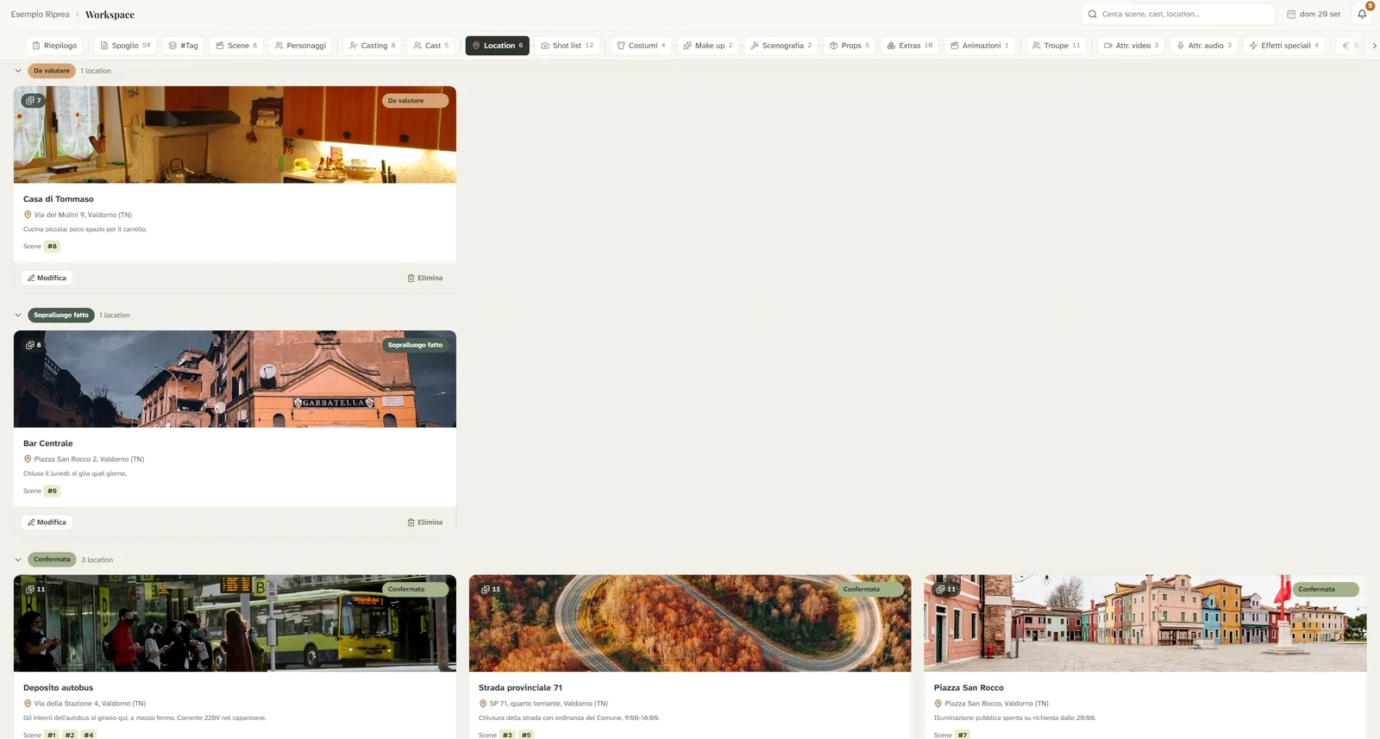Switch to the Casting tab

(373, 46)
